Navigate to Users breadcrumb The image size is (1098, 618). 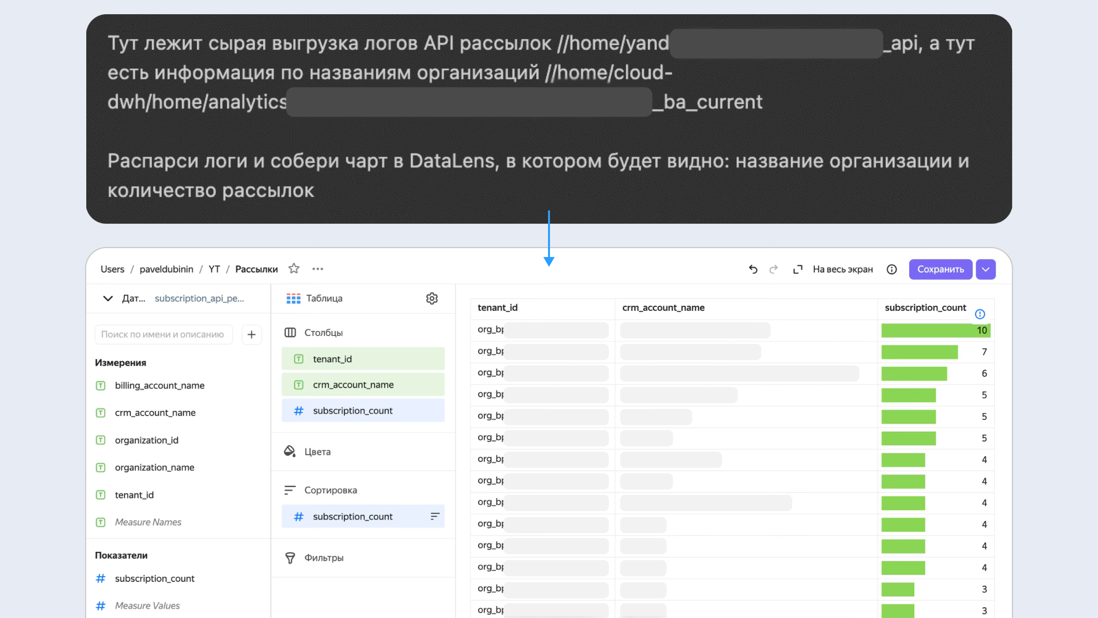click(112, 269)
